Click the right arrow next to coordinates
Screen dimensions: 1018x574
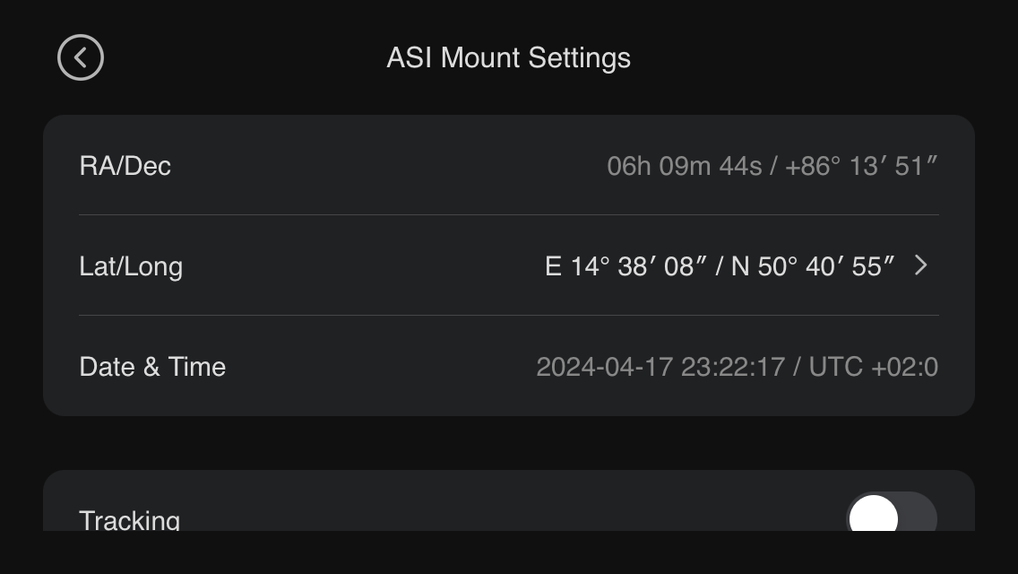[x=920, y=265]
